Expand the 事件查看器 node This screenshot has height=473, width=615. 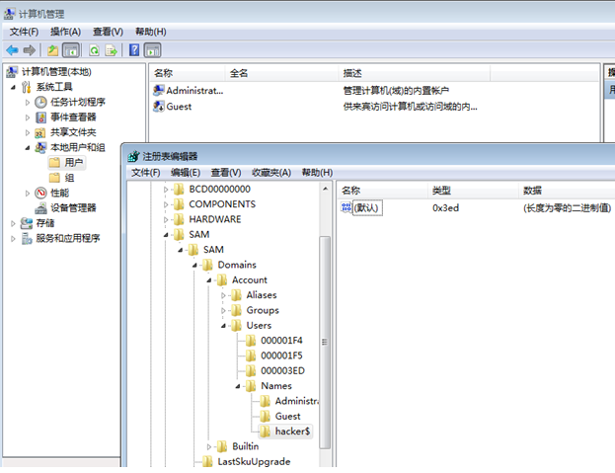[x=27, y=118]
